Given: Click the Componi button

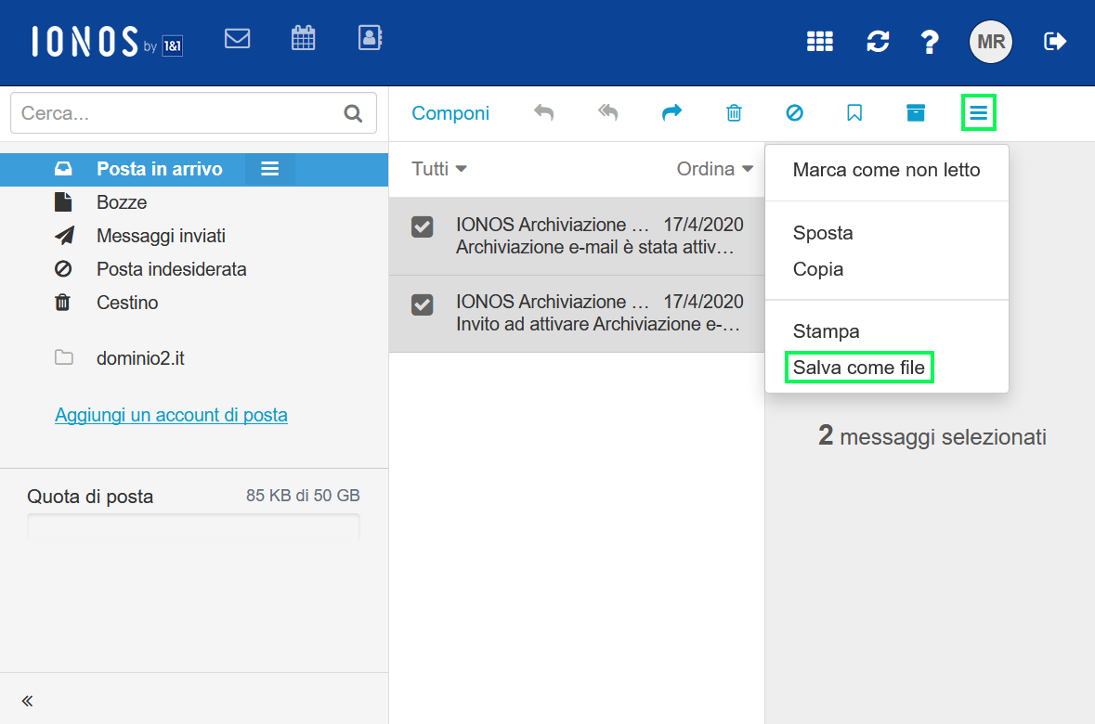Looking at the screenshot, I should (450, 113).
